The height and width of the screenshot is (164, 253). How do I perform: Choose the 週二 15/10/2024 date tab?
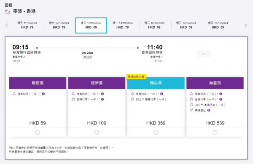154,25
